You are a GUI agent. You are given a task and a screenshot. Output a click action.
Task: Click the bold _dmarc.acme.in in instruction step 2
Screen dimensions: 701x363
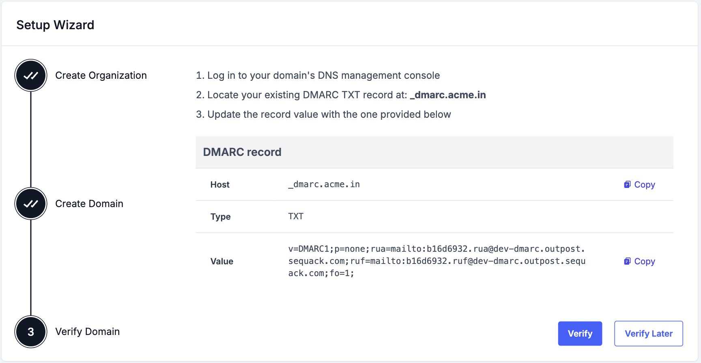[x=448, y=95]
